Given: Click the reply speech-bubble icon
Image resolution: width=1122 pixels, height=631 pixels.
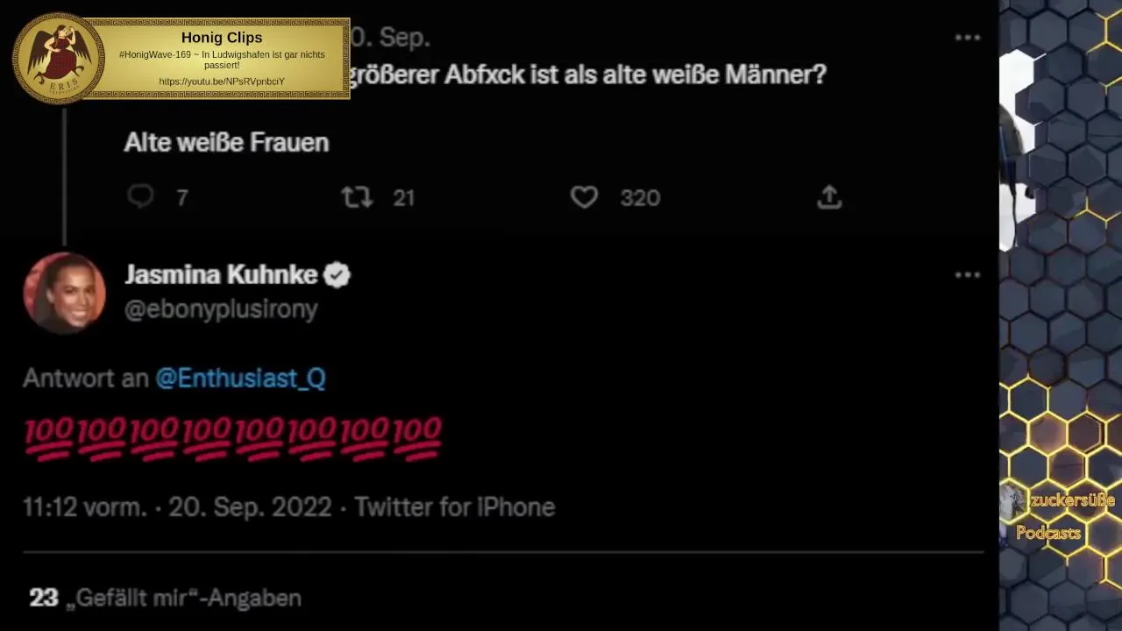Looking at the screenshot, I should click(x=140, y=197).
